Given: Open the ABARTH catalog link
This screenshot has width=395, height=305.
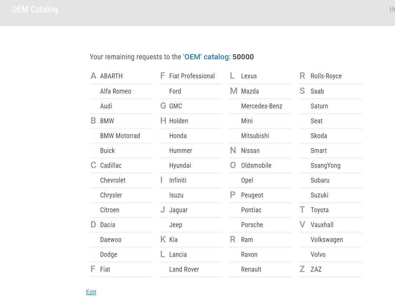Looking at the screenshot, I should point(111,76).
